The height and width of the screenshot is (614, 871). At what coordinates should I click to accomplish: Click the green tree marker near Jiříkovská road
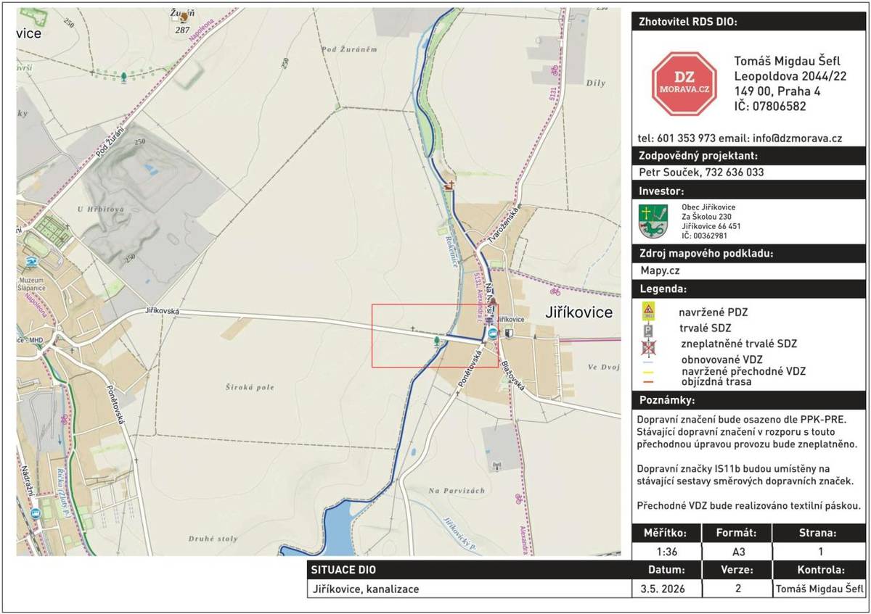pos(436,340)
